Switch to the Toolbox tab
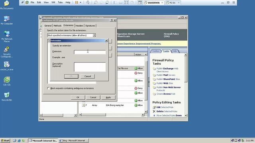 (x=156, y=51)
